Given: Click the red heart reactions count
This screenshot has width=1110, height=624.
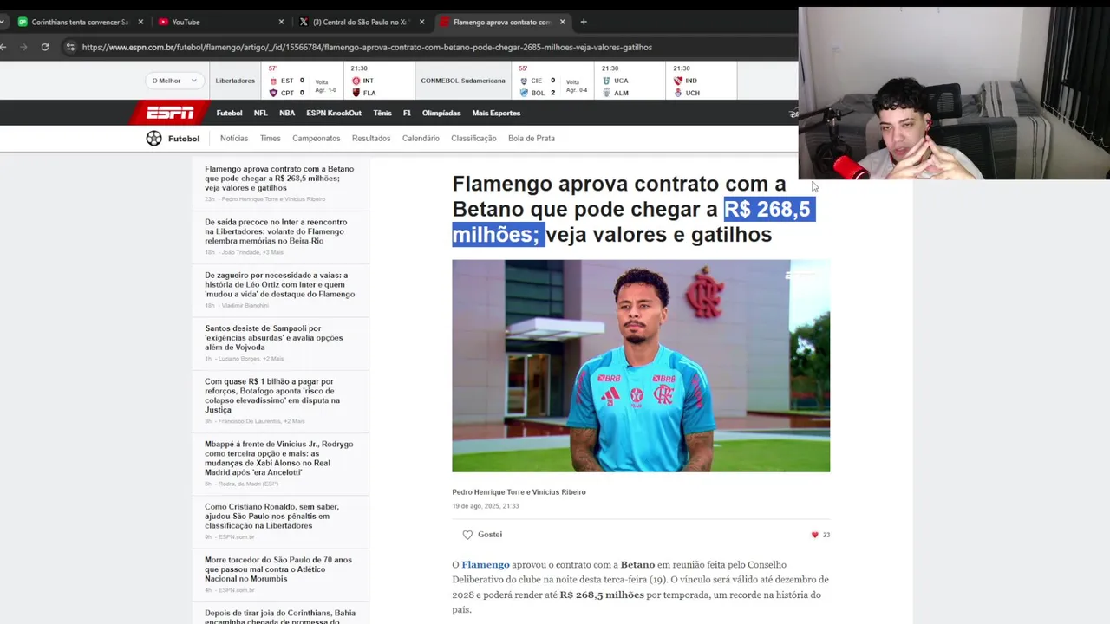Looking at the screenshot, I should (820, 535).
